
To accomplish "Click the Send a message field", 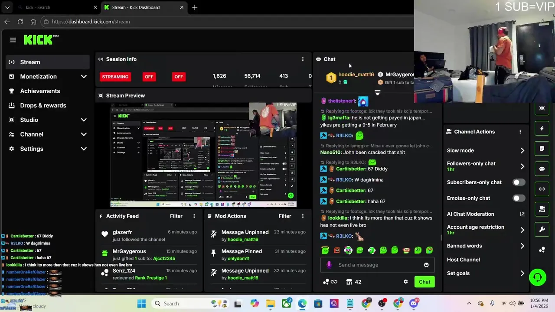I will pyautogui.click(x=377, y=265).
